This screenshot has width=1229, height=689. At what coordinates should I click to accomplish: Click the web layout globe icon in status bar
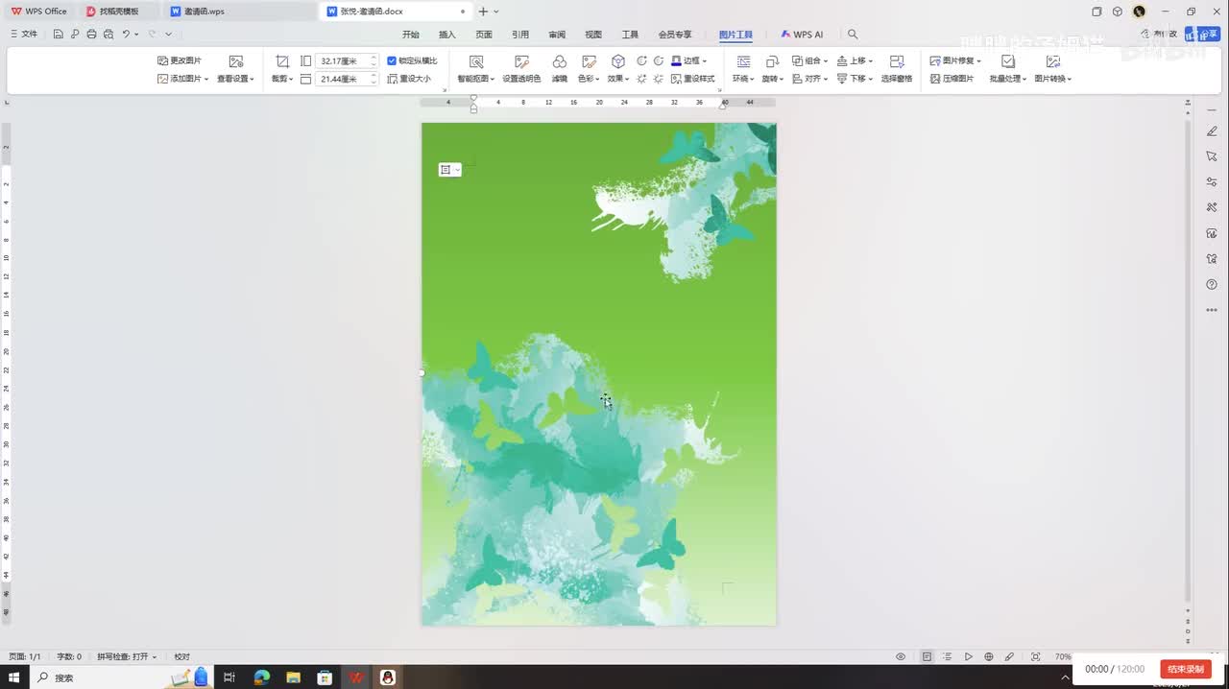tap(989, 656)
